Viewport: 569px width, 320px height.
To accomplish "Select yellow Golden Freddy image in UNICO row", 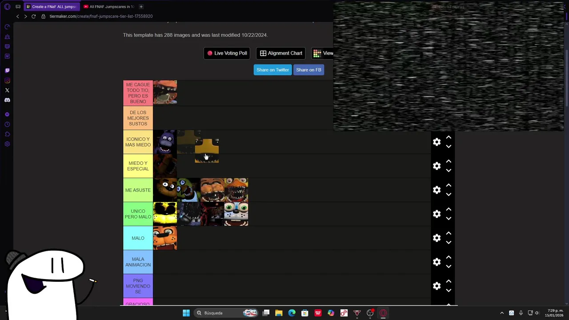I will [x=165, y=214].
